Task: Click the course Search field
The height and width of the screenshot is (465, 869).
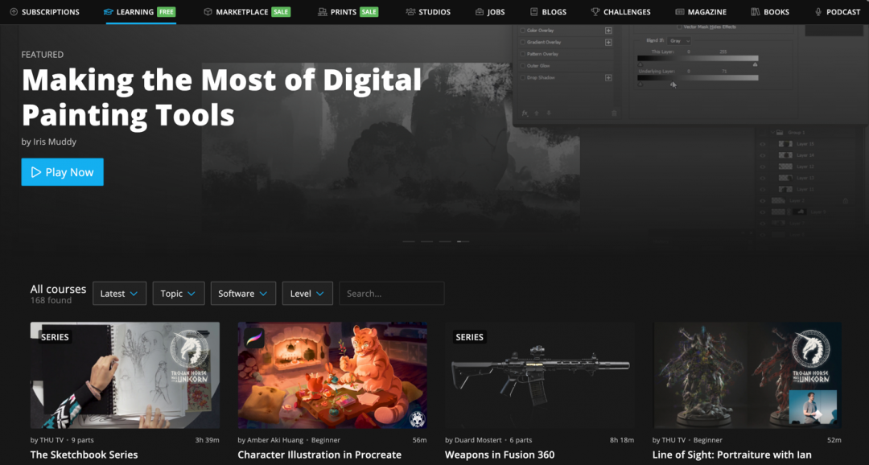Action: (x=392, y=294)
